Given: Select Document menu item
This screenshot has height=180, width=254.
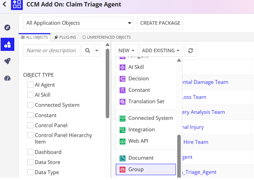Looking at the screenshot, I should point(146,158).
